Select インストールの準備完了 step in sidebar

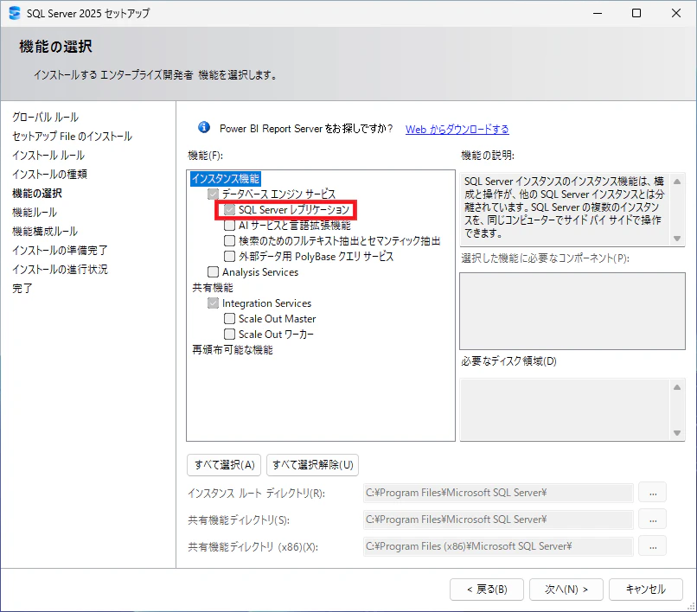pos(60,250)
